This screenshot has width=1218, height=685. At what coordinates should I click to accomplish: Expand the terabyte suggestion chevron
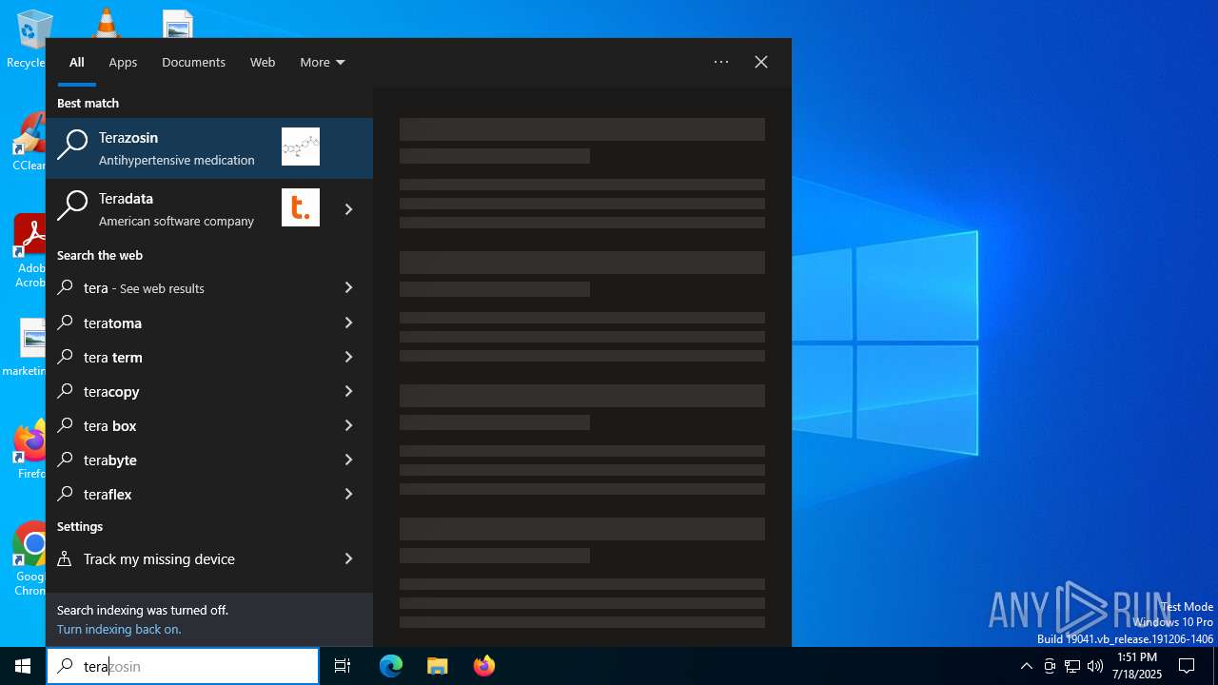[x=349, y=460]
